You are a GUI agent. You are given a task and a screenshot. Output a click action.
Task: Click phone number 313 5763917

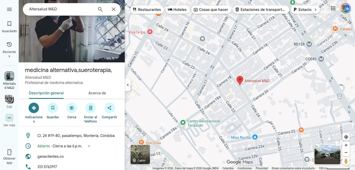click(47, 167)
